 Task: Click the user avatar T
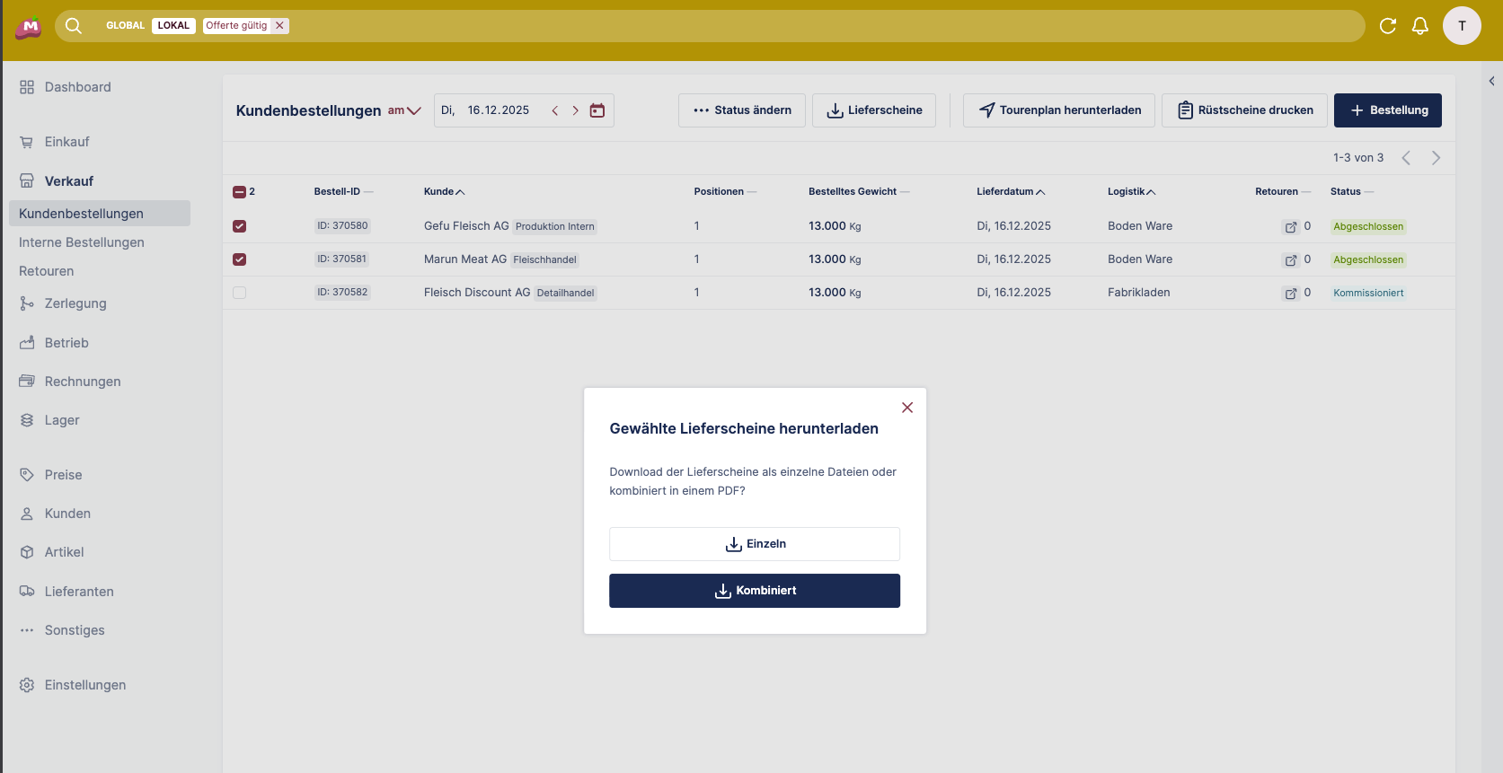1462,26
